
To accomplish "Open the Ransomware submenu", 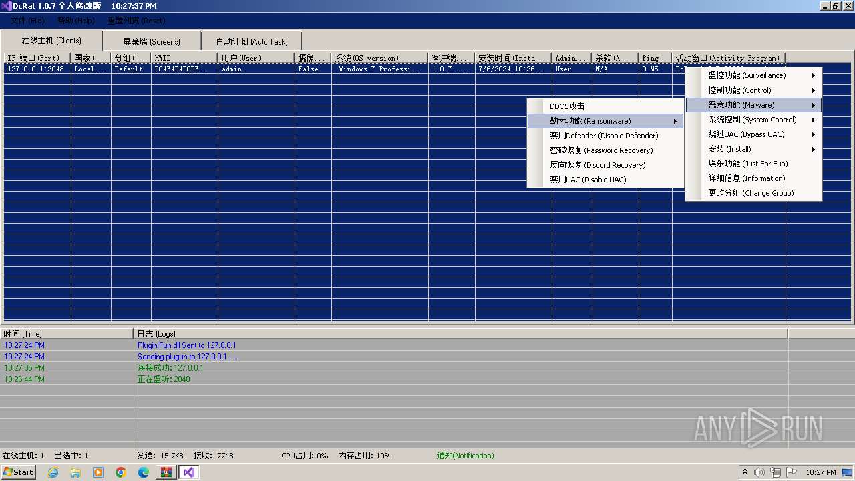I will [x=605, y=121].
